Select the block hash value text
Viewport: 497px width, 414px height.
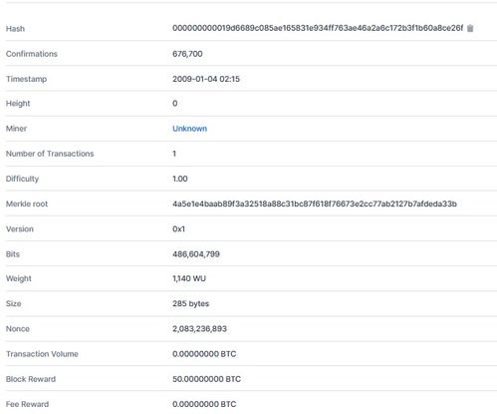point(318,28)
